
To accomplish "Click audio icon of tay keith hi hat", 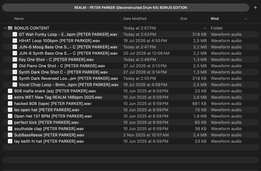I will (10, 141).
